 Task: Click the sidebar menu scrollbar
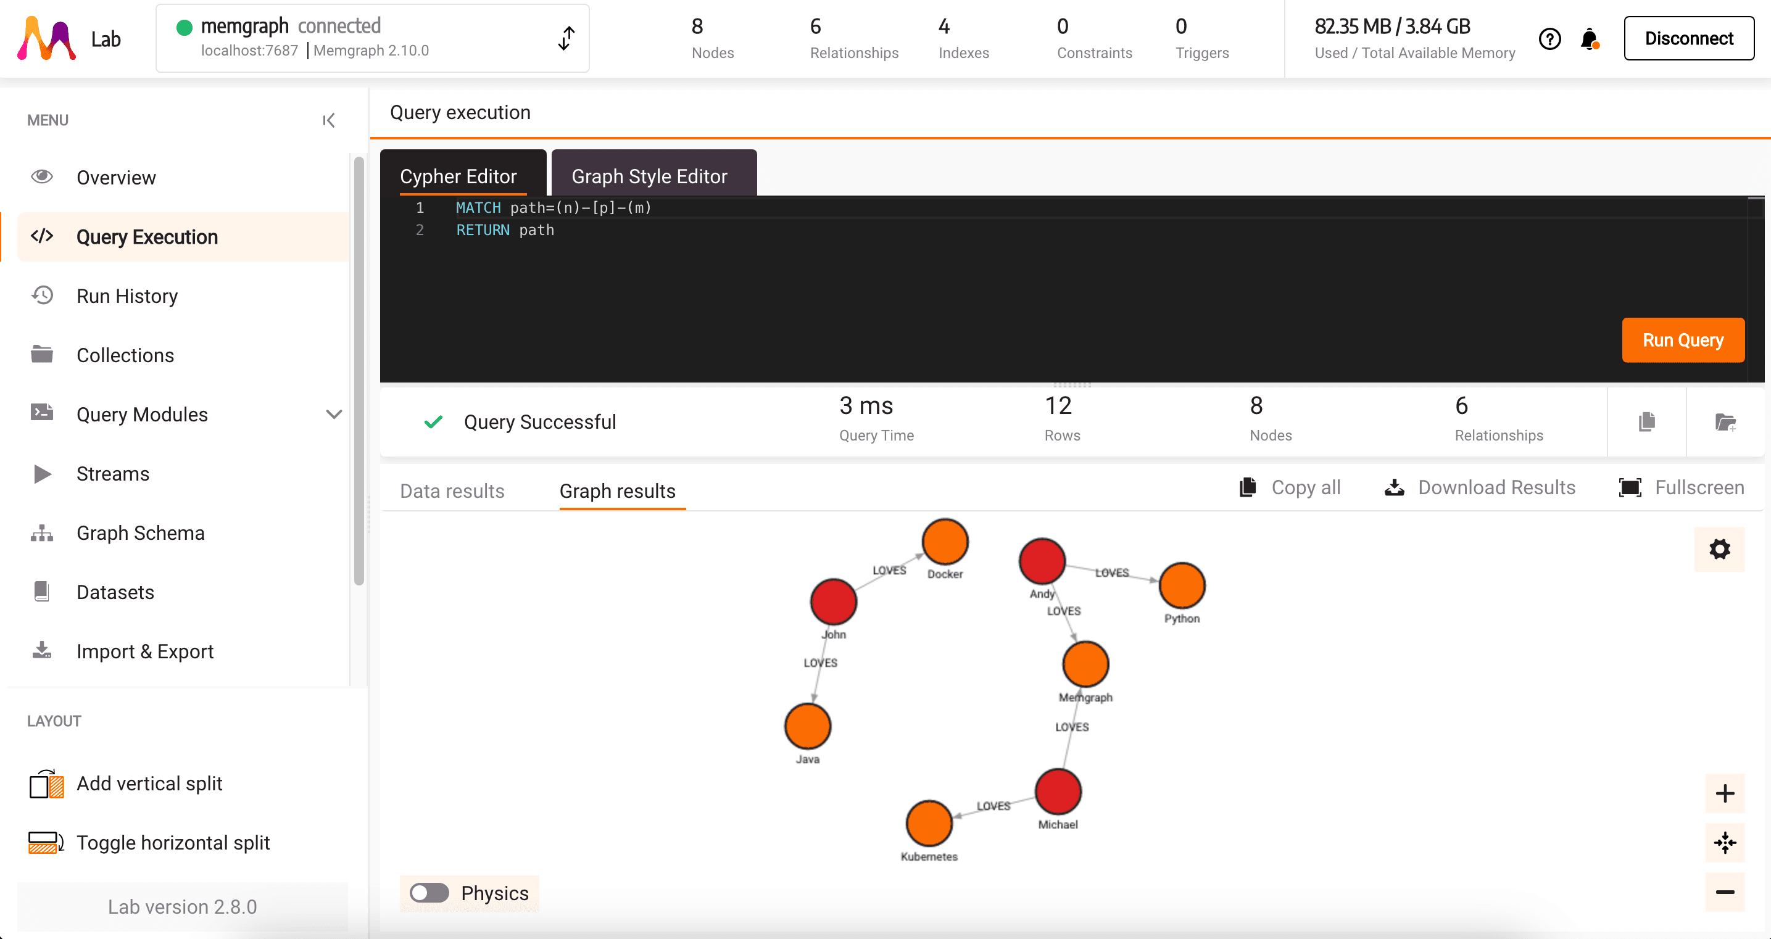(358, 371)
